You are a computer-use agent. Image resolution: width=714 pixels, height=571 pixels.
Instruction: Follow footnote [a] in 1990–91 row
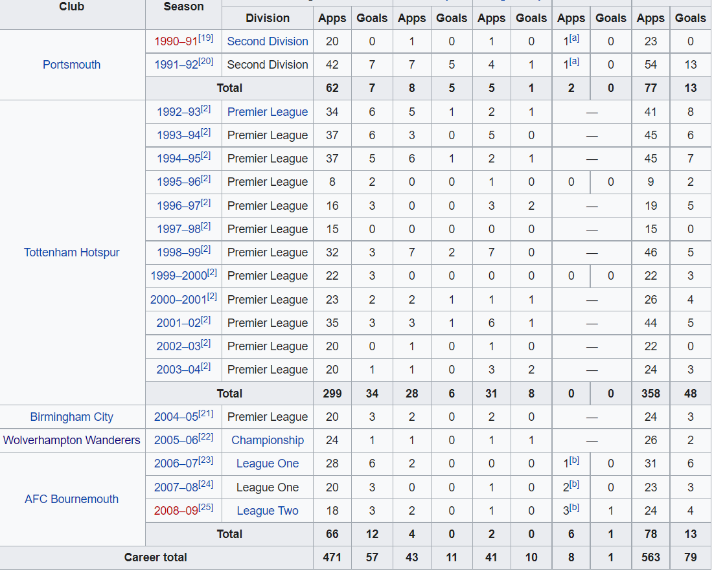click(x=574, y=38)
